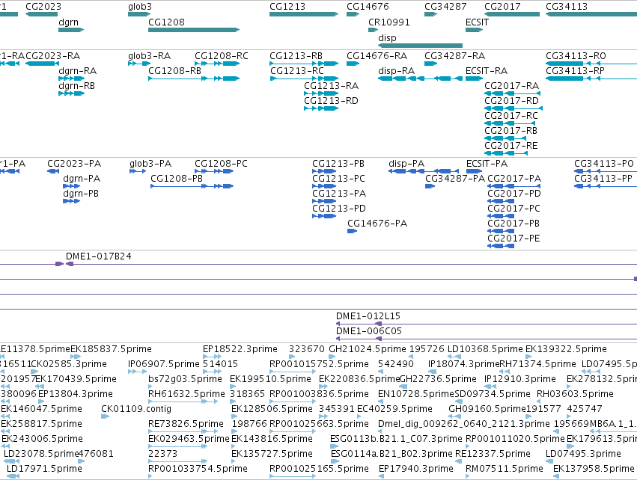Click the dgrn gene label

coord(68,22)
